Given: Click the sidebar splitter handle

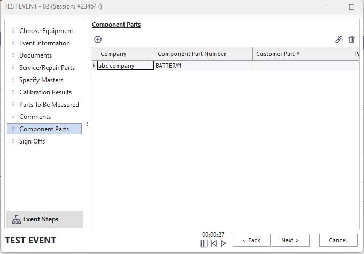Looking at the screenshot, I should click(x=87, y=124).
